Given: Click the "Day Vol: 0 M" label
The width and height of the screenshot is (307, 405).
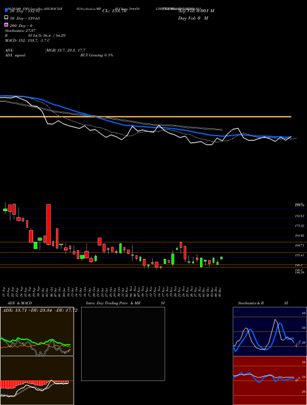Looking at the screenshot, I should 193,18.
